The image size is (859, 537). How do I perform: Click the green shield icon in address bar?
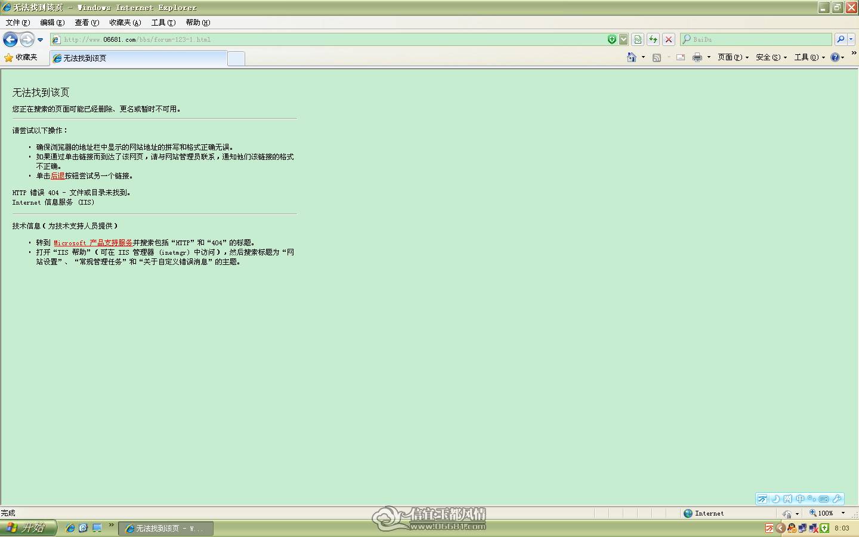pyautogui.click(x=611, y=39)
